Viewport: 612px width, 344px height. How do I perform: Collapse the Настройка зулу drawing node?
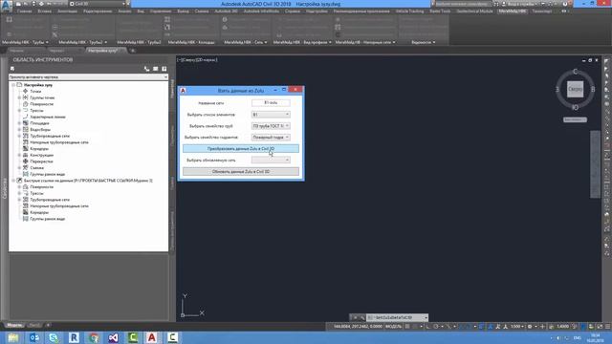12,85
